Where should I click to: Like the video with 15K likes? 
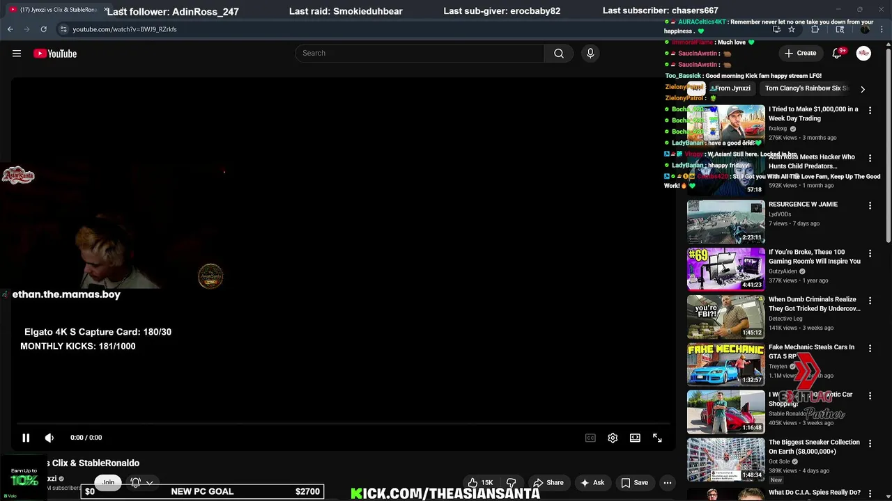(481, 482)
